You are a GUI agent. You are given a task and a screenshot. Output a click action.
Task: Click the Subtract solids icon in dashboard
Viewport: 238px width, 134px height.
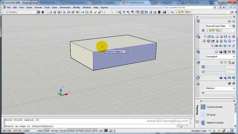coord(221,46)
